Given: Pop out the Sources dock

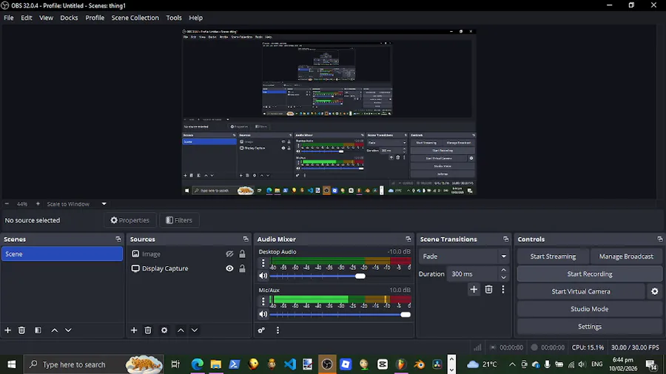Looking at the screenshot, I should coord(246,239).
